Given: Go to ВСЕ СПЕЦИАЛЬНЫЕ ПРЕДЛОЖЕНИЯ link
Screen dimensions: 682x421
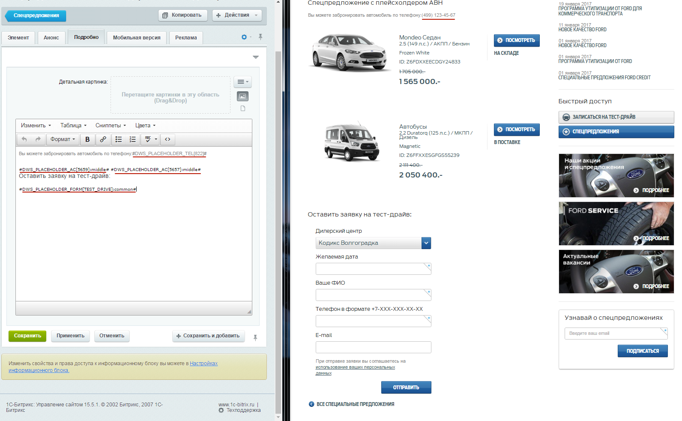Looking at the screenshot, I should (x=352, y=404).
